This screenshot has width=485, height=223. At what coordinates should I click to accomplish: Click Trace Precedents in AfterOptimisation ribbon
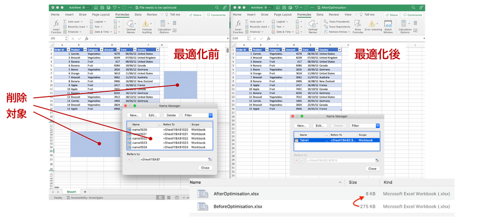tap(337, 21)
